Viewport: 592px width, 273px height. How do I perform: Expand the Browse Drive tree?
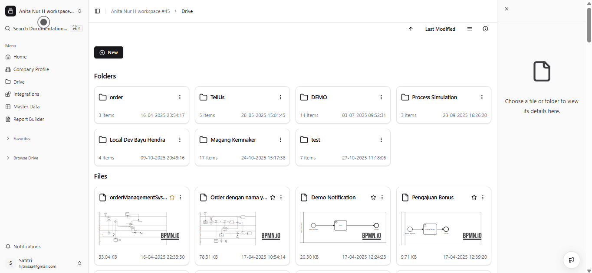[x=8, y=158]
